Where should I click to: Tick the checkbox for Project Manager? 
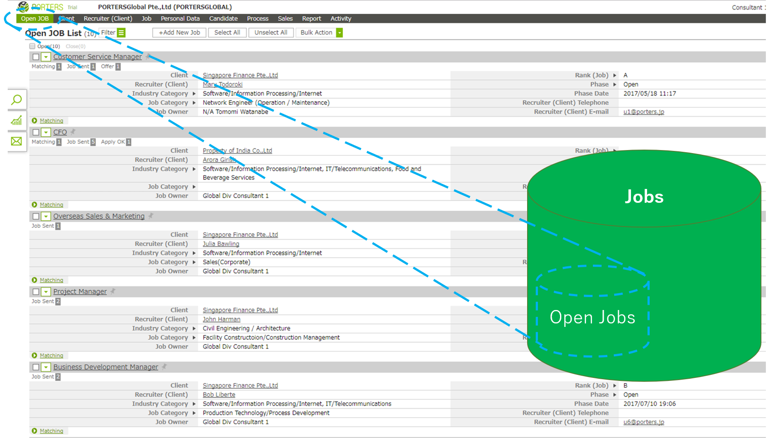point(36,292)
